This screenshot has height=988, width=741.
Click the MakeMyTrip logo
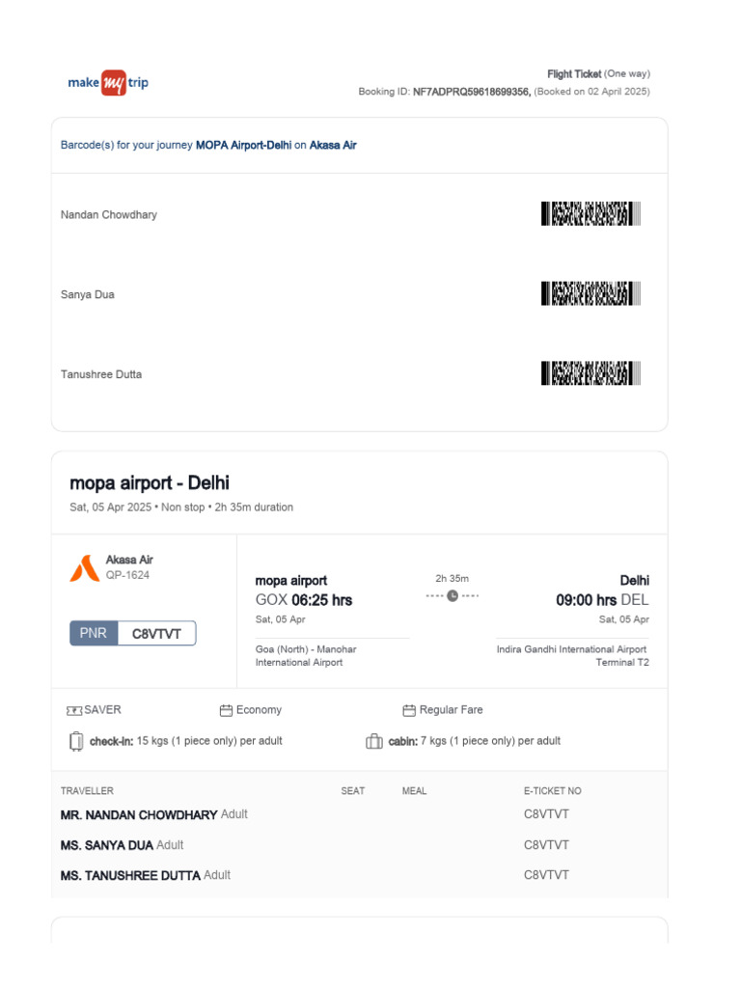coord(108,83)
